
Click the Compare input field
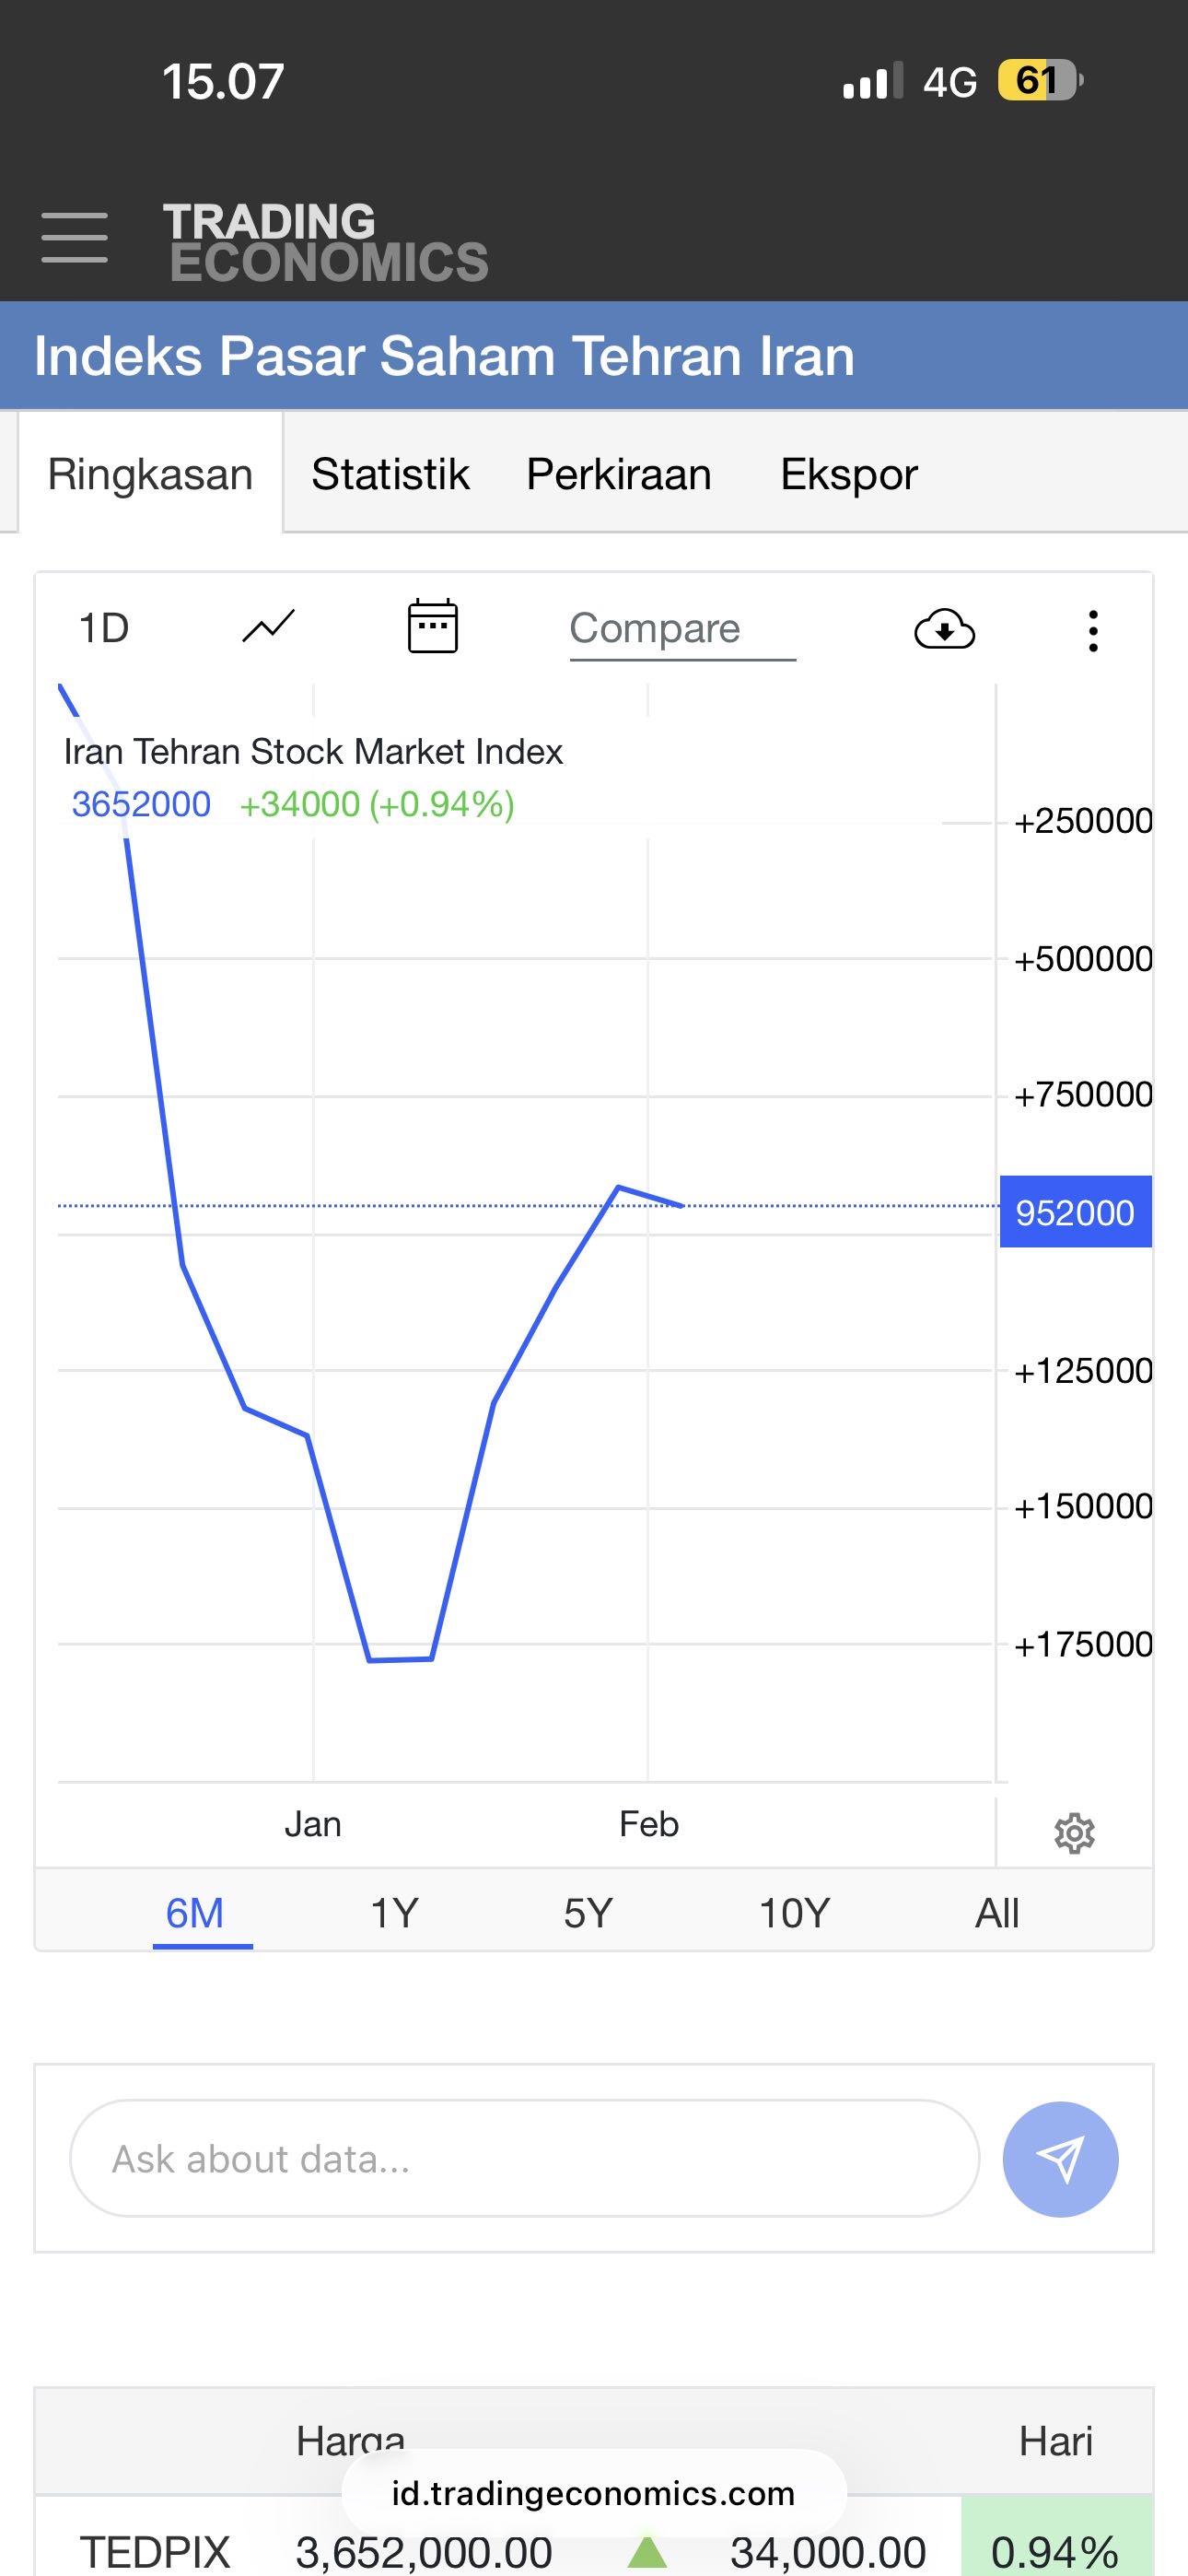(x=682, y=630)
